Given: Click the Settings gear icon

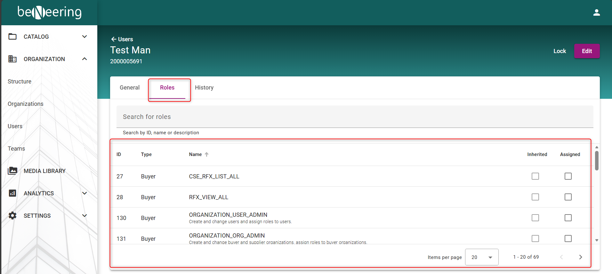Looking at the screenshot, I should pos(12,215).
